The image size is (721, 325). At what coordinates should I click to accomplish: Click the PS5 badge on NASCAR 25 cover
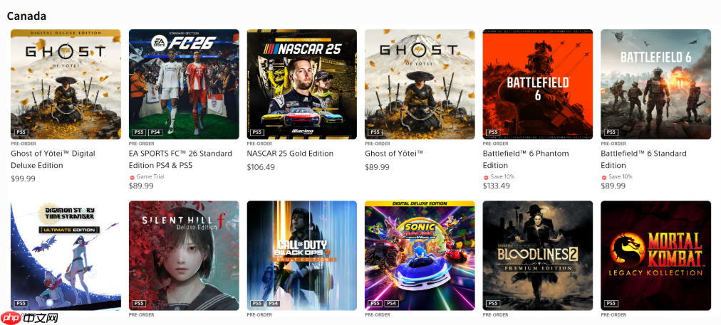coord(257,132)
